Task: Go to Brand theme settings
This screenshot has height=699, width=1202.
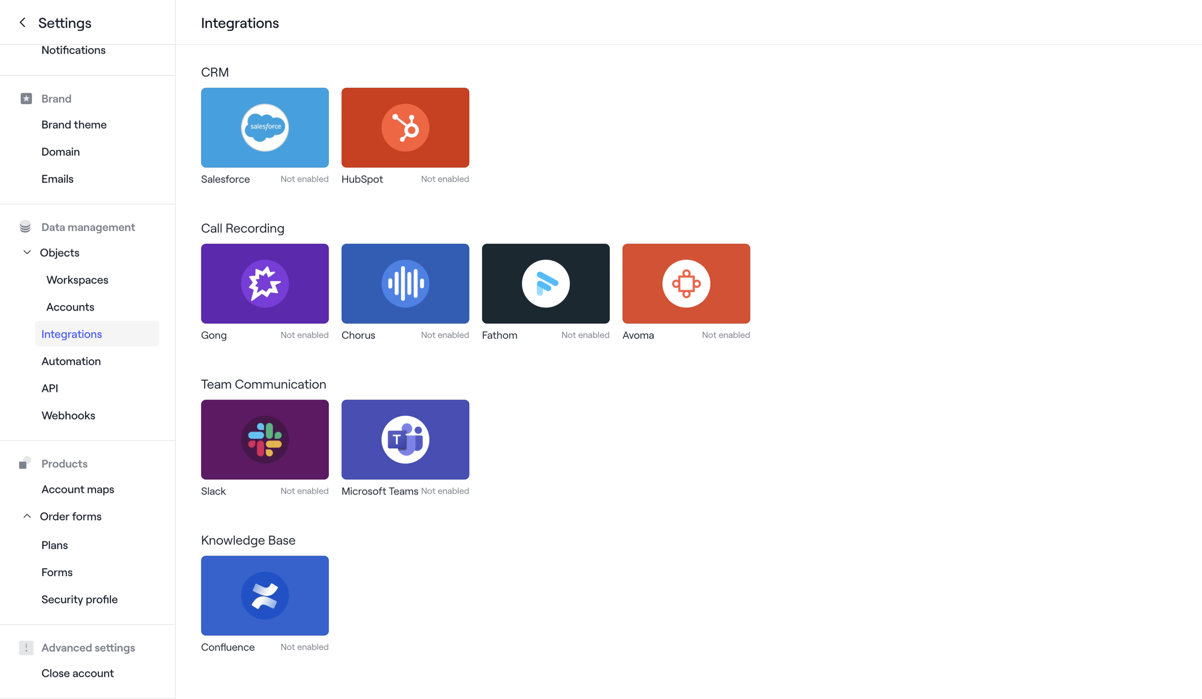Action: coord(74,124)
